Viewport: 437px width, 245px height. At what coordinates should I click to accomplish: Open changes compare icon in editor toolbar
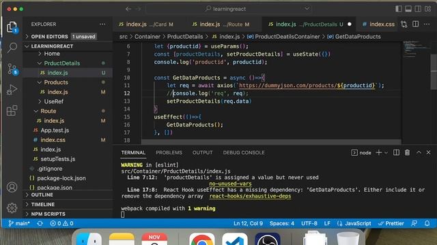coord(404,24)
